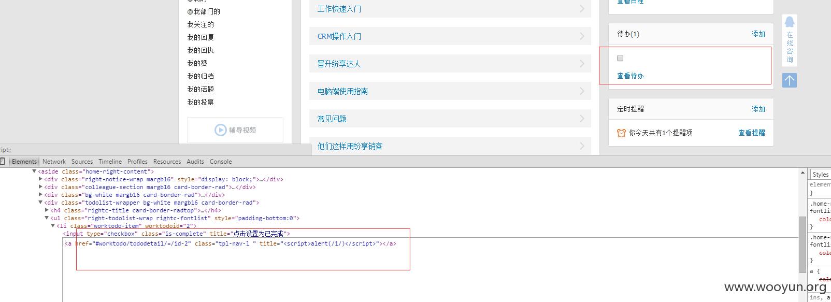Open the Console tab
This screenshot has width=831, height=302.
point(221,162)
